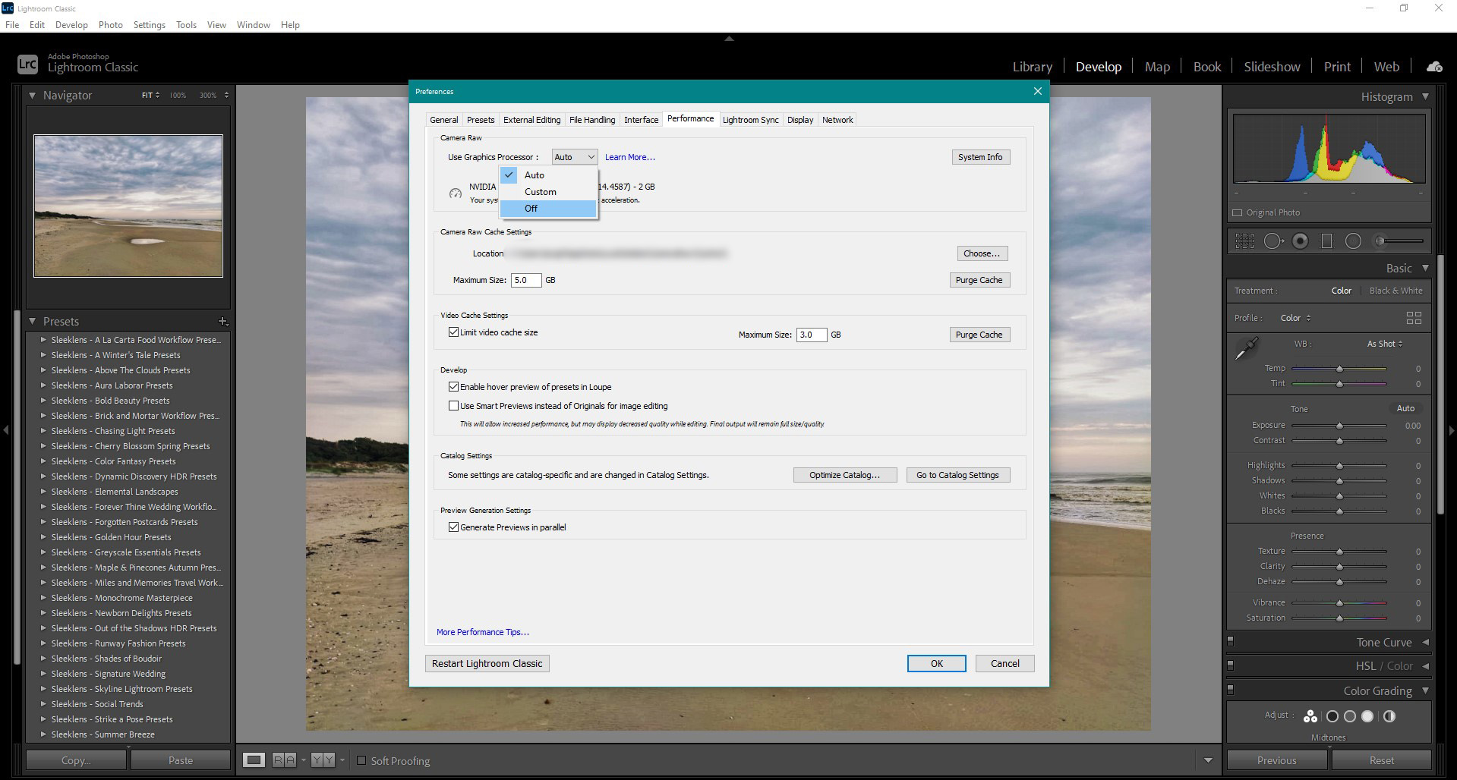1457x780 pixels.
Task: Expand the Tone Curve panel
Action: click(x=1425, y=643)
